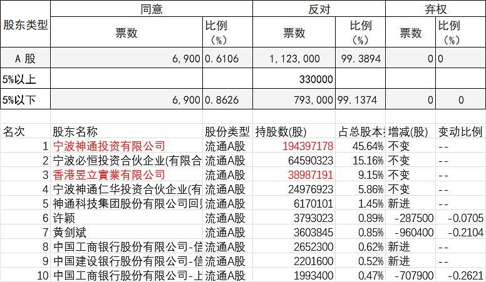The width and height of the screenshot is (486, 282).
Task: Select the 15.16% cell
Action: [360, 160]
